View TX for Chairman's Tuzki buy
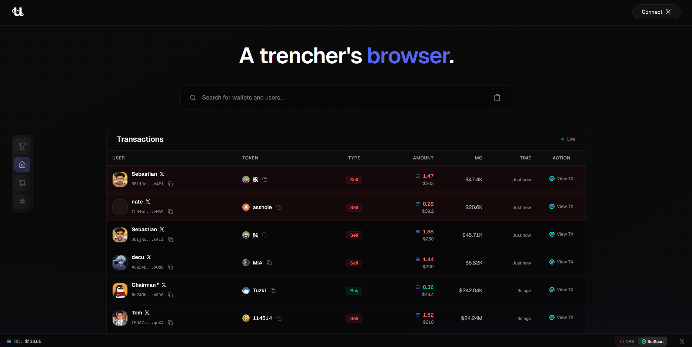Viewport: 692px width, 347px height. click(561, 290)
